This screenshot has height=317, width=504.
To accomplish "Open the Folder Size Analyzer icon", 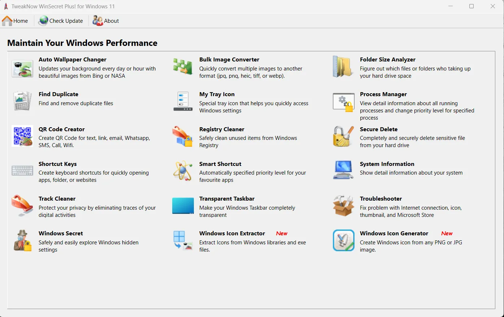I will [343, 67].
